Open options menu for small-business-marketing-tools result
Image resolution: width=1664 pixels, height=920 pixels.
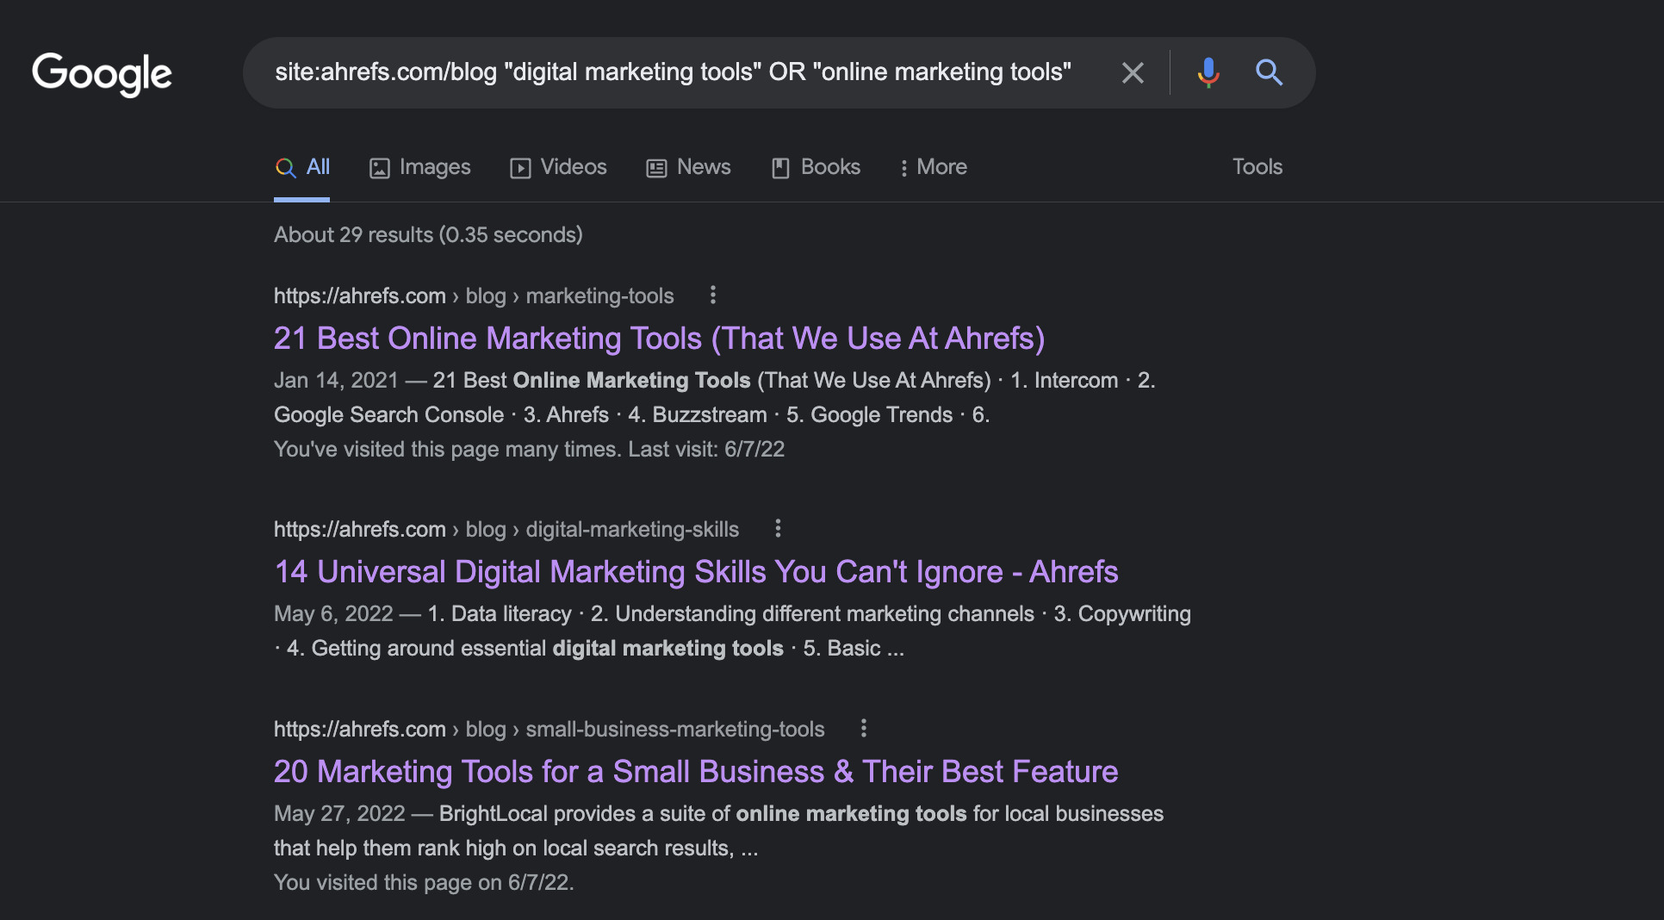pyautogui.click(x=863, y=729)
